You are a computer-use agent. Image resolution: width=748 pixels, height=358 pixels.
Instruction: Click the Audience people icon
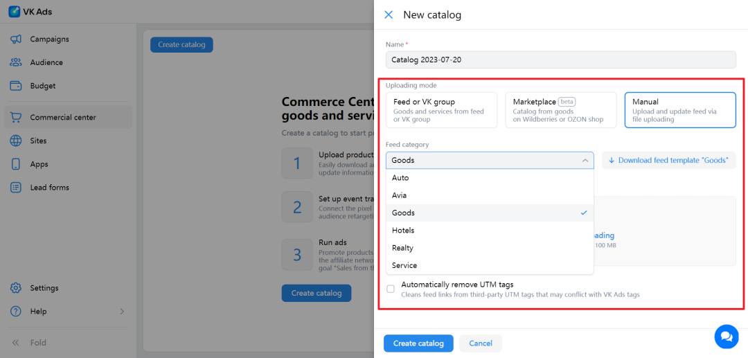point(16,62)
